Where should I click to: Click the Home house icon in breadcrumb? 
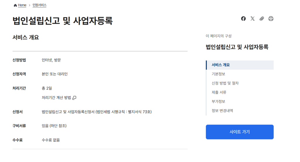click(x=15, y=5)
